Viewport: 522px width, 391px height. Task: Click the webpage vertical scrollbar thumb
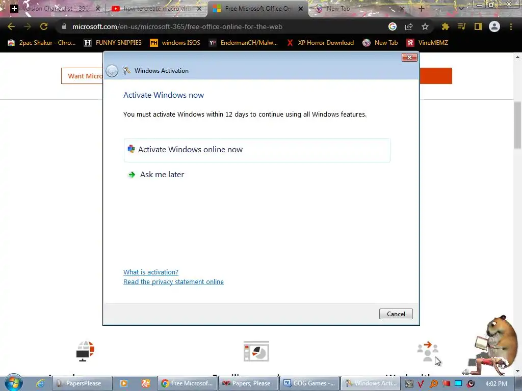click(517, 125)
